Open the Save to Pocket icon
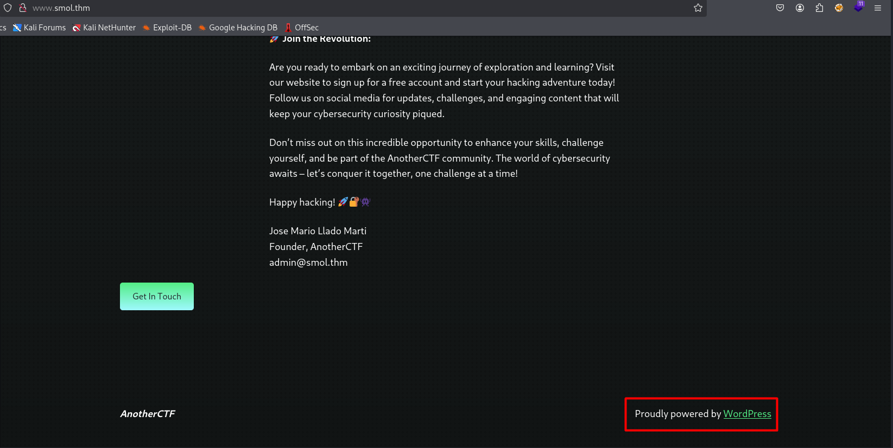The width and height of the screenshot is (893, 448). click(x=780, y=8)
